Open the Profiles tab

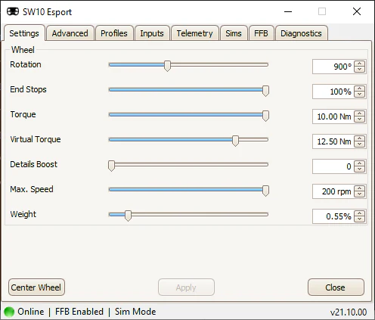(114, 33)
